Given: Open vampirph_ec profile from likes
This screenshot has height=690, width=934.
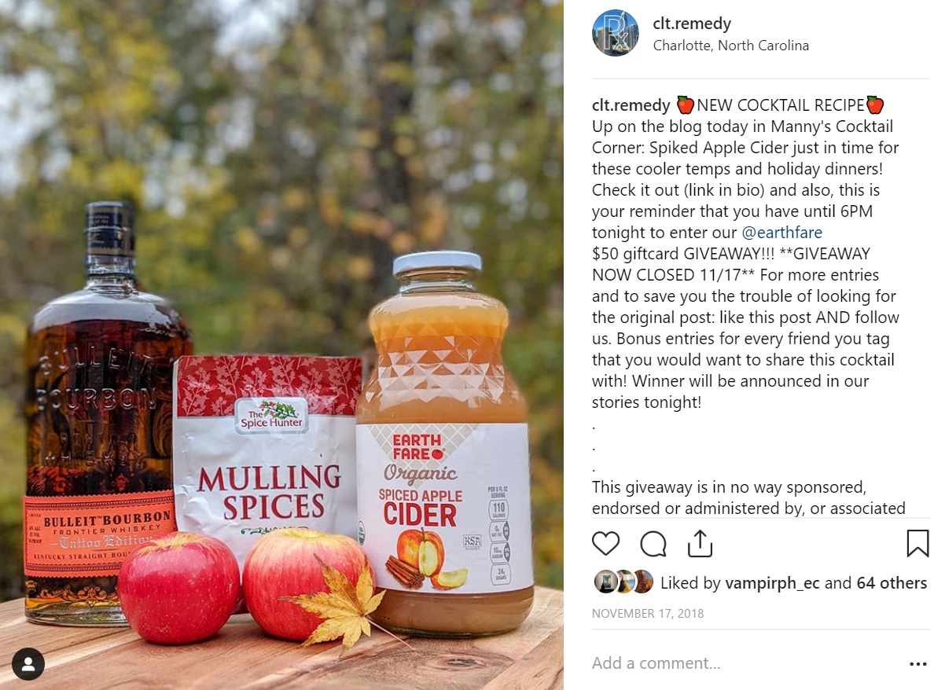Looking at the screenshot, I should click(772, 583).
